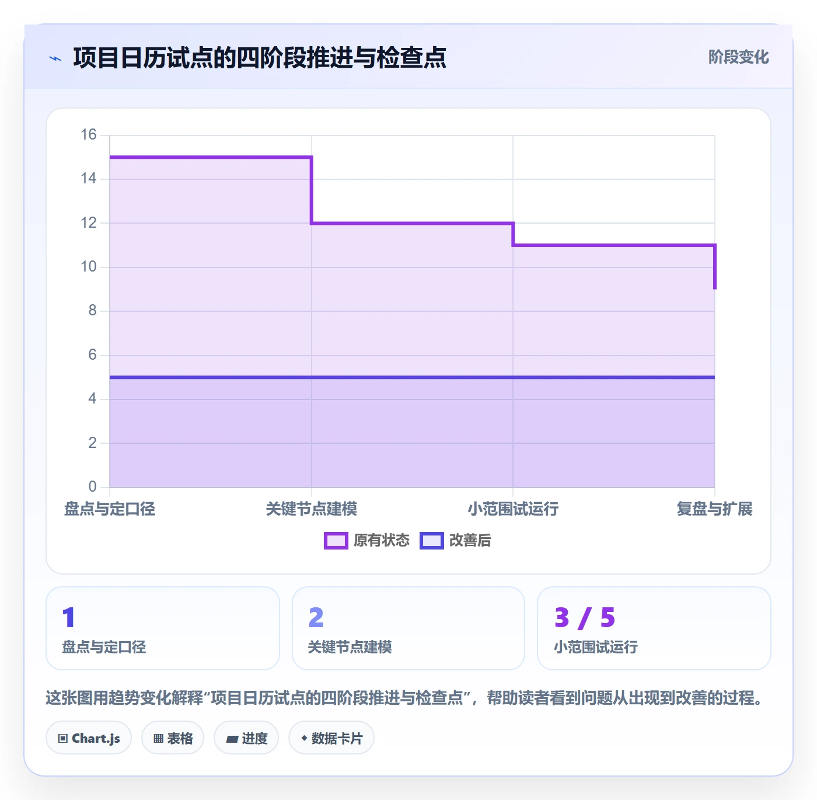The height and width of the screenshot is (800, 817).
Task: Click the y-axis value 16
Action: 89,135
